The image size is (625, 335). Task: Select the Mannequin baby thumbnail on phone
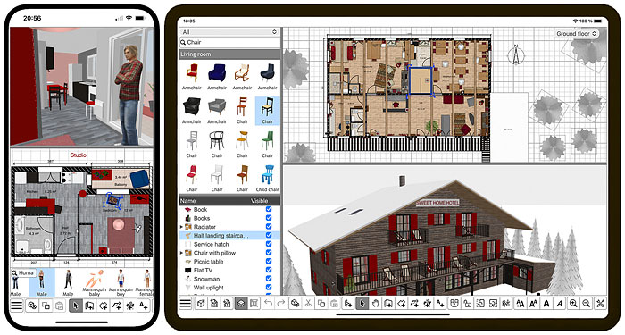[x=95, y=283]
